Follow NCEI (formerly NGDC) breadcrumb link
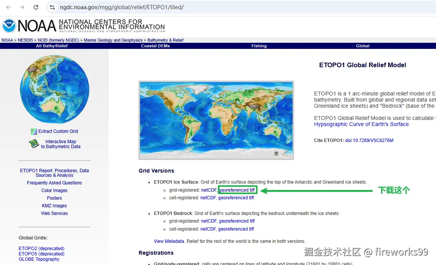This screenshot has height=265, width=436. (x=58, y=40)
